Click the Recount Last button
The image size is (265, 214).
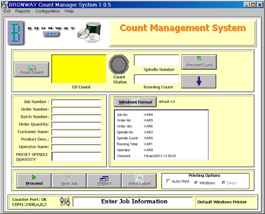(199, 62)
